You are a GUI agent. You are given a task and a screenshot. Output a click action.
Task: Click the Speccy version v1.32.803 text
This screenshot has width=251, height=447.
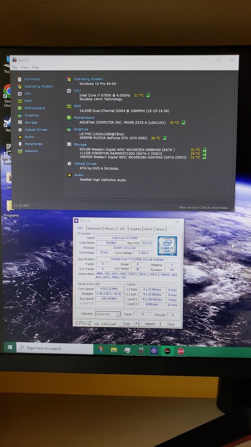pos(21,206)
